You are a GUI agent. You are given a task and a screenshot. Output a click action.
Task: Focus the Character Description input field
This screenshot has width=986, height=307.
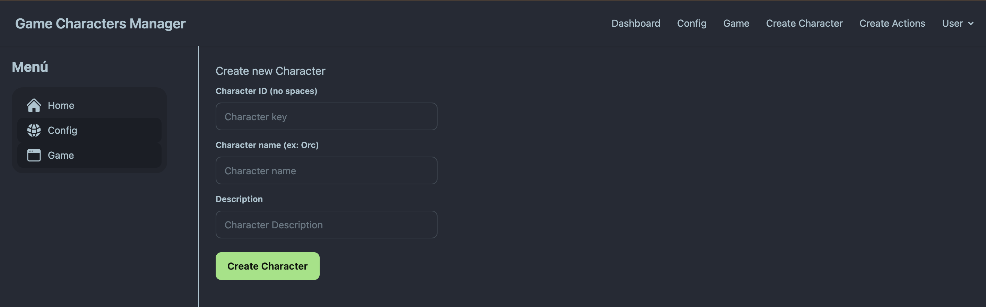pyautogui.click(x=326, y=225)
